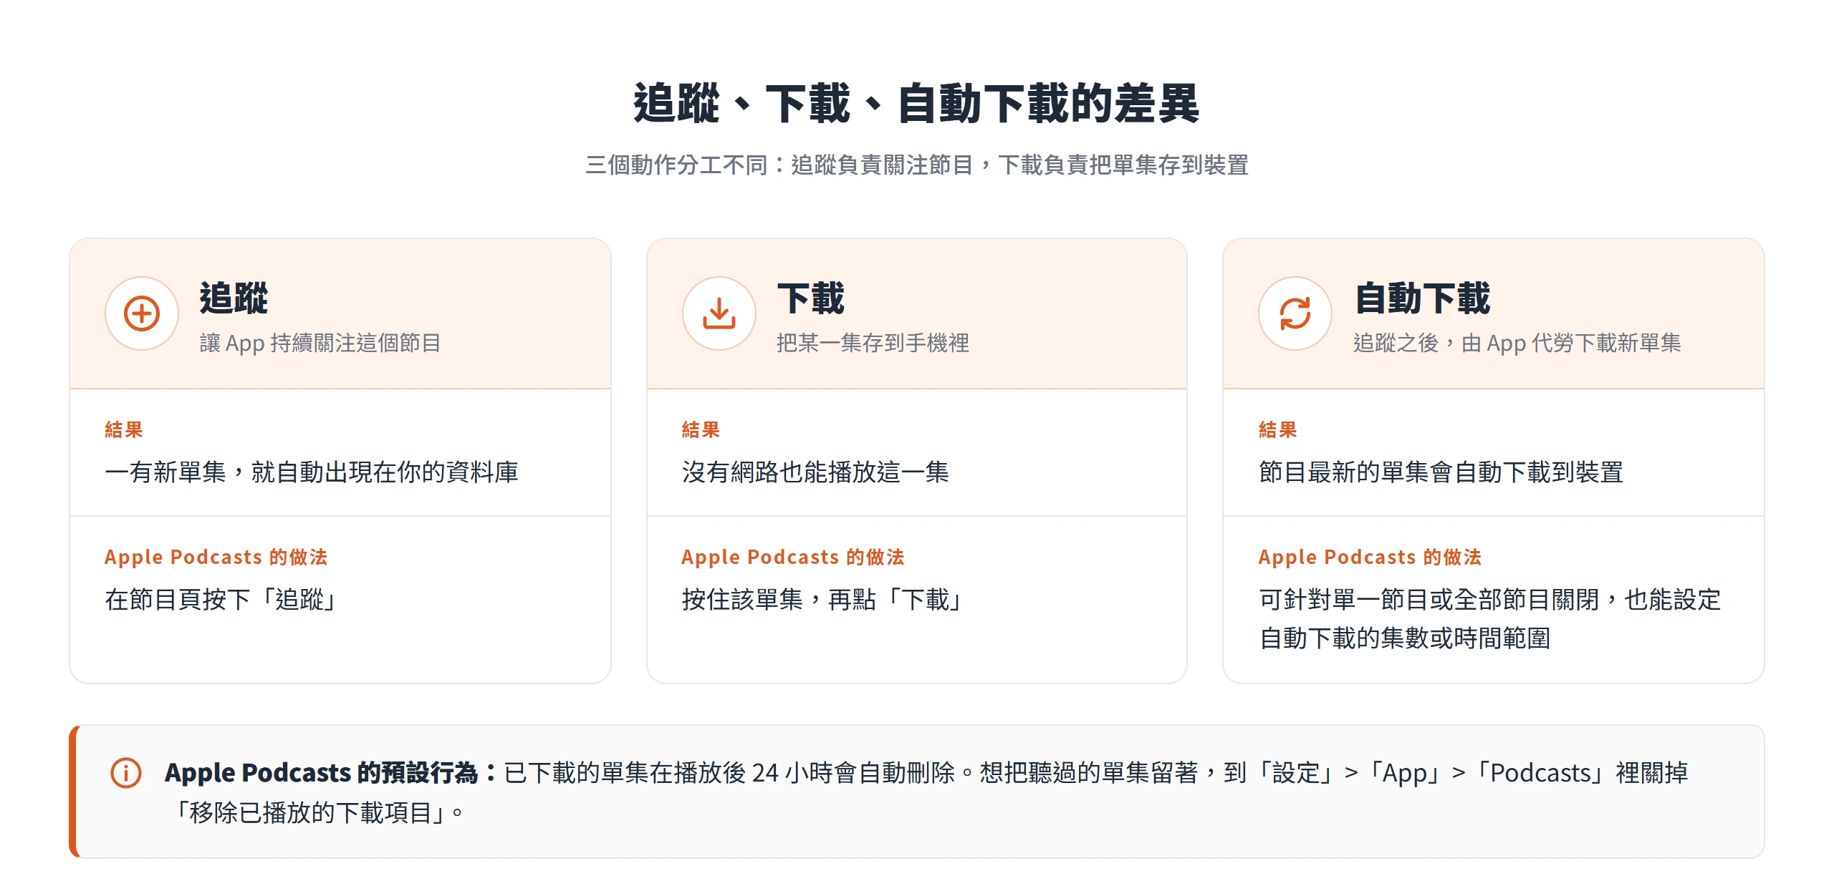Click the text 自動下載的集數或時間範圍
1834x876 pixels.
(x=1405, y=638)
